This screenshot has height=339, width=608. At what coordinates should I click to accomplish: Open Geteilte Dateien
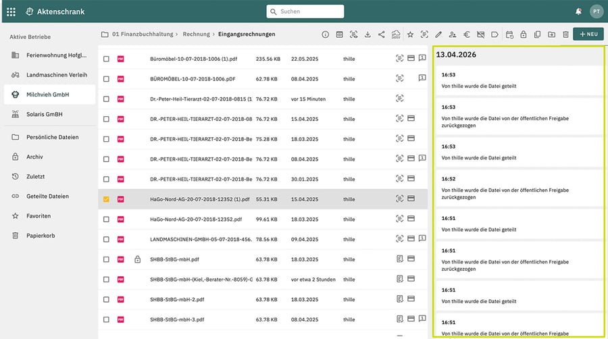[49, 196]
